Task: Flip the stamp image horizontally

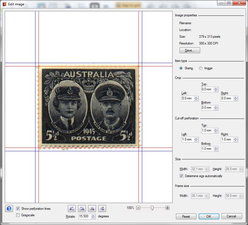Action: [92, 208]
